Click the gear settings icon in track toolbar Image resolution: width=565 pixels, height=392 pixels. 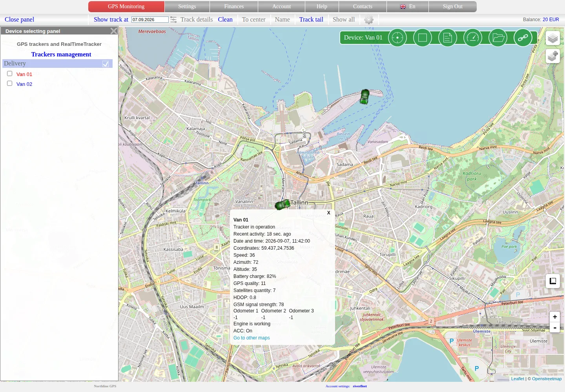pyautogui.click(x=369, y=20)
